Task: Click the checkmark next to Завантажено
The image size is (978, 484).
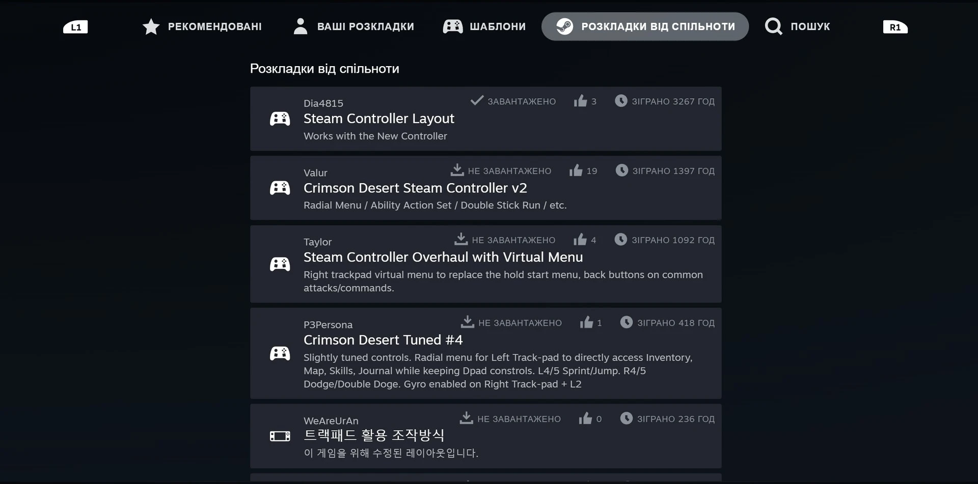Action: [477, 100]
